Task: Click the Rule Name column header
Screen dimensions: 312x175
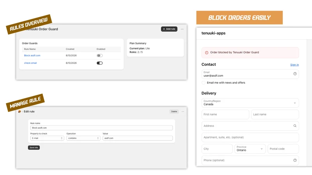Action: (30, 49)
